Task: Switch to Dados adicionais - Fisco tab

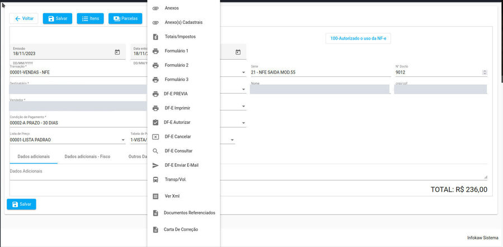Action: pos(87,157)
